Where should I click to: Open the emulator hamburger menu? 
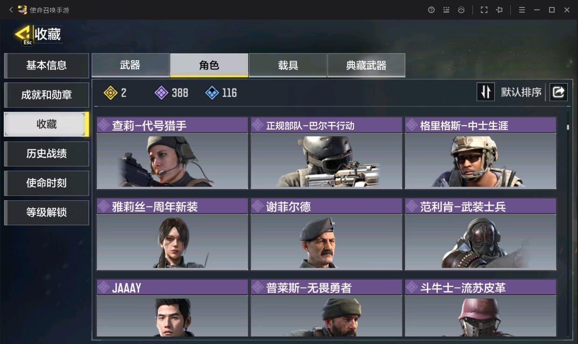coord(522,10)
